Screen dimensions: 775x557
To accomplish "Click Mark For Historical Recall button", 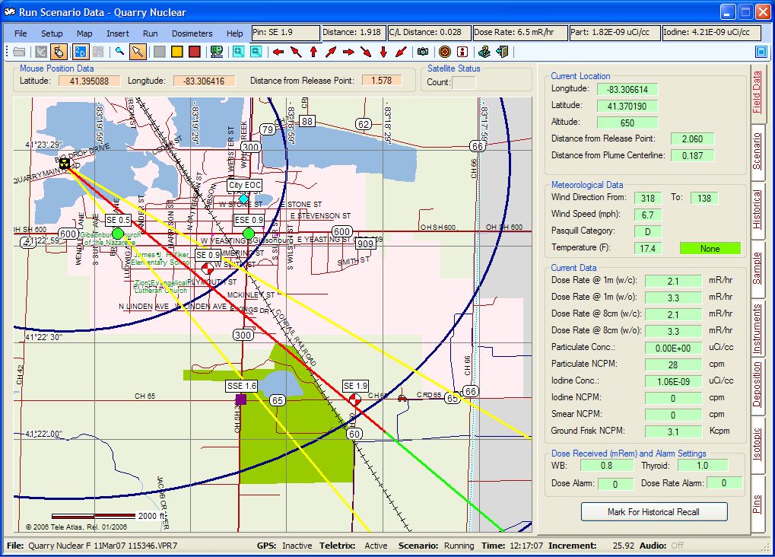I will (654, 512).
